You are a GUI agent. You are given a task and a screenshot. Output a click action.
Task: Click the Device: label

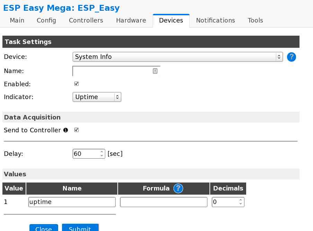[15, 57]
